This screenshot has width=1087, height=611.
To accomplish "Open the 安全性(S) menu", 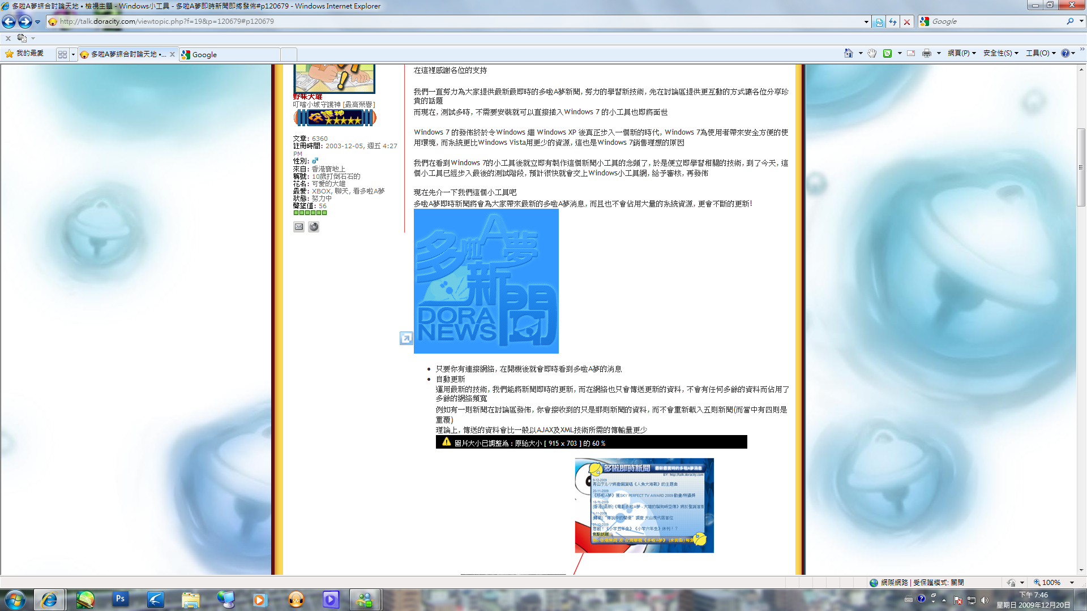I will point(1001,53).
